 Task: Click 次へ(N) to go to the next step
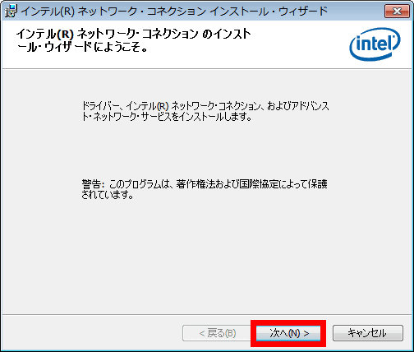[288, 333]
